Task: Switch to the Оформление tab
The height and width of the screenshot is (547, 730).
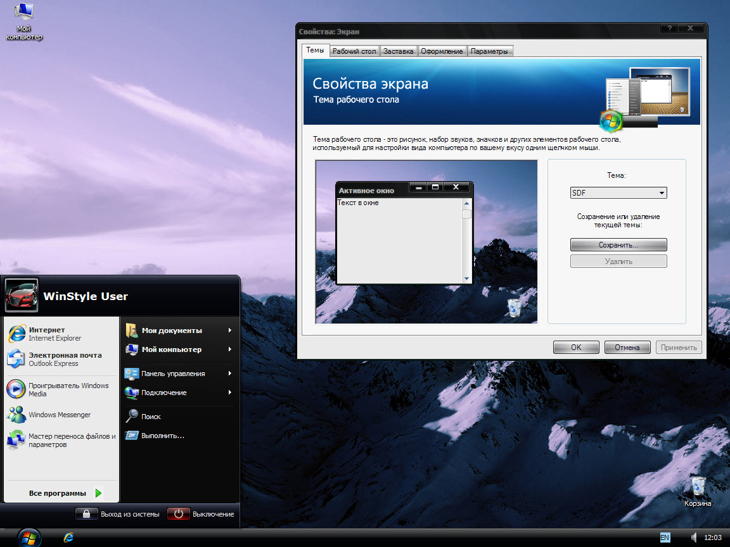Action: [x=442, y=51]
